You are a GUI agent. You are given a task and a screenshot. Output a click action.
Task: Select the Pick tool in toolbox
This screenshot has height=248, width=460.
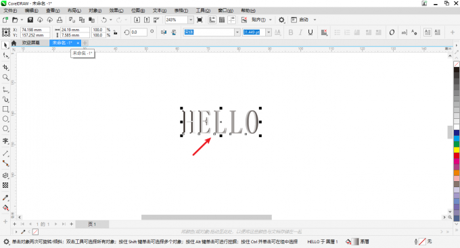(5, 45)
